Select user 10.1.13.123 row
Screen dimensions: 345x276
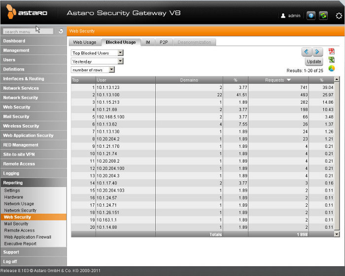coord(203,87)
